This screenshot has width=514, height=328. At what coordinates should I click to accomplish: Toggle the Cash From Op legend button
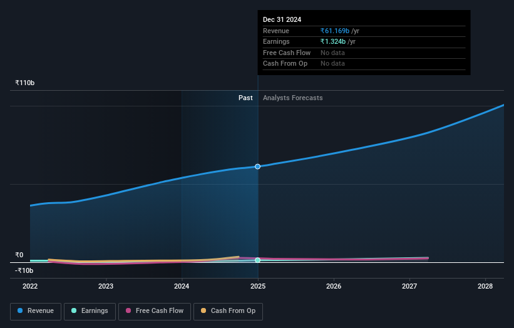click(228, 311)
